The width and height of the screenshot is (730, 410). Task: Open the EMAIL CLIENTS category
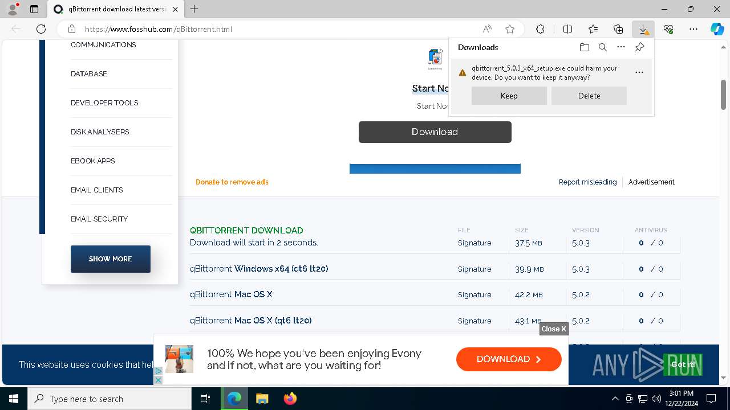97,190
